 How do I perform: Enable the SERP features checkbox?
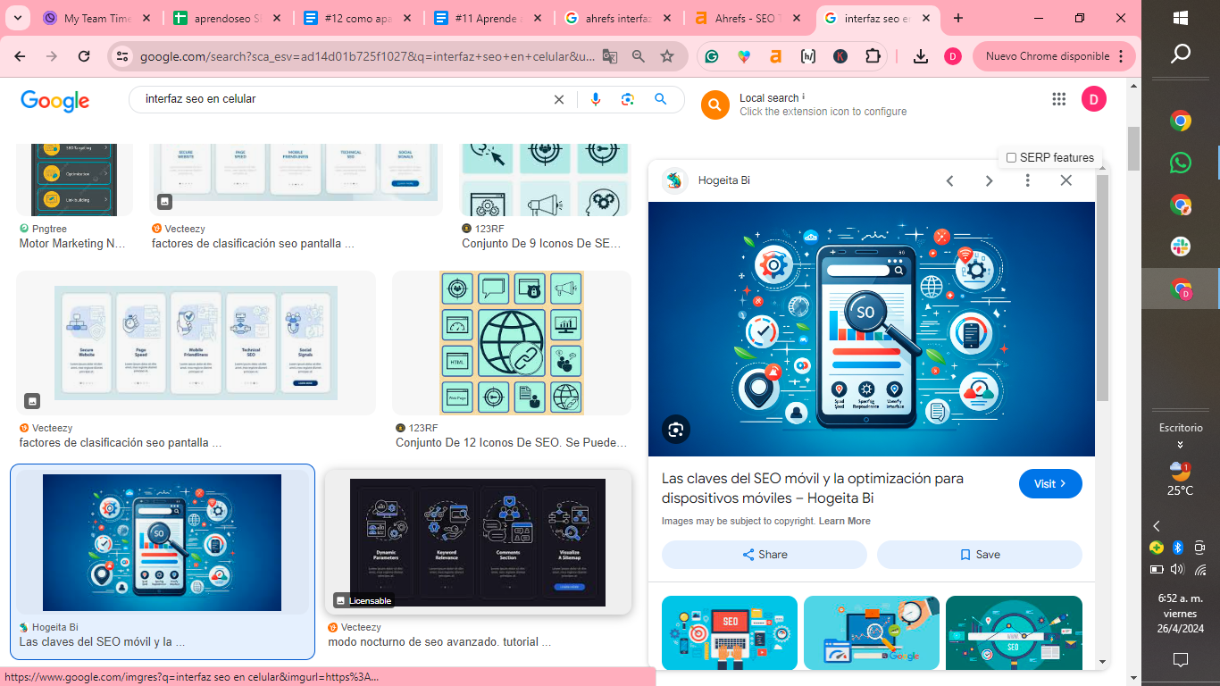tap(1011, 158)
